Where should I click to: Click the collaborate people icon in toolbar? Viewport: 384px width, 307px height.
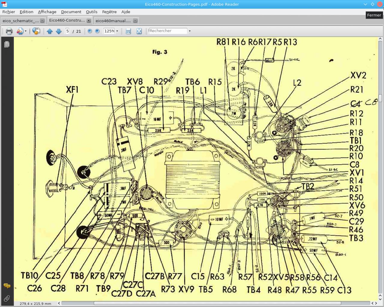click(x=20, y=31)
